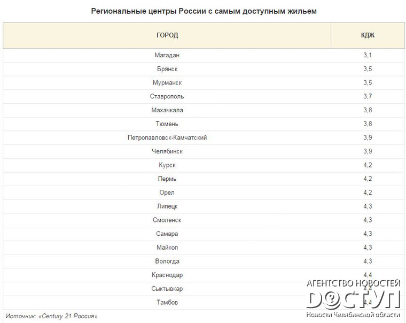Click the Липецк table entry
Screen dimensions: 406x323
point(167,206)
